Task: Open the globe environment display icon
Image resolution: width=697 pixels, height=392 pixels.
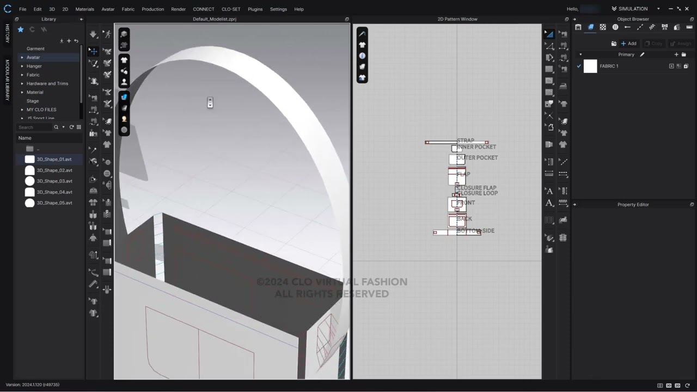Action: 124,130
